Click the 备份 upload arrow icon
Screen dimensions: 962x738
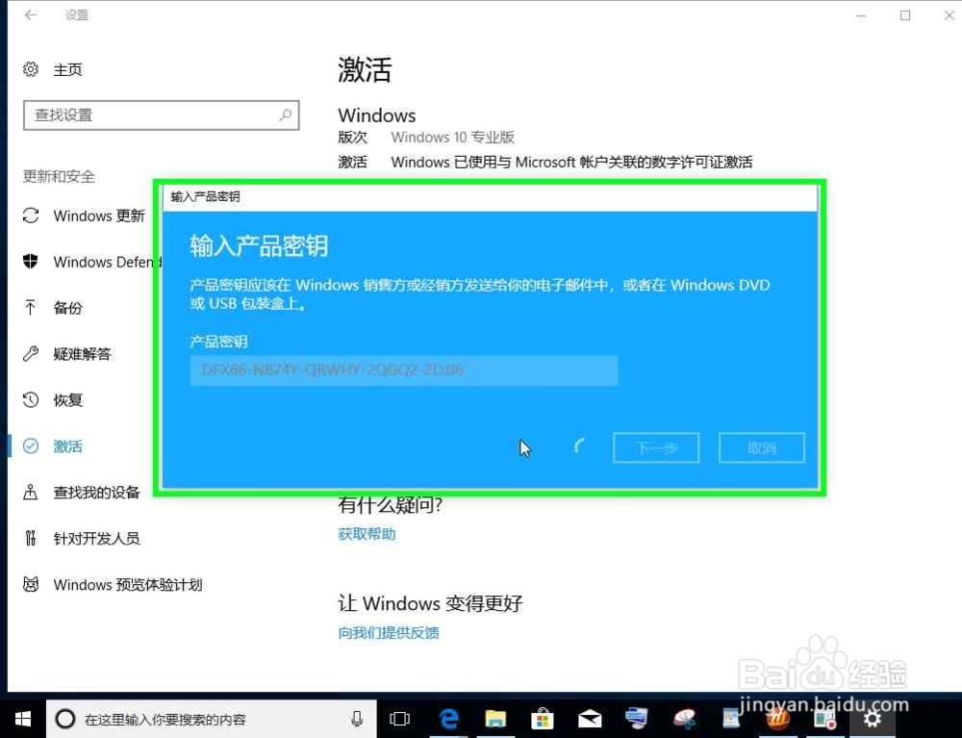click(x=30, y=307)
